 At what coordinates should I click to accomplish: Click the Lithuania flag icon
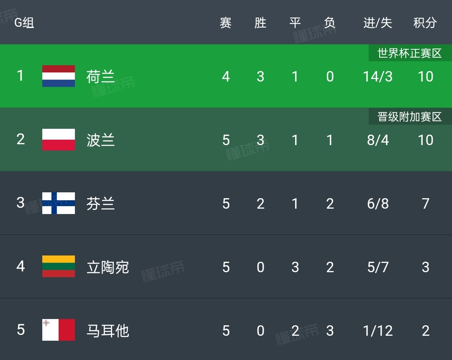pyautogui.click(x=59, y=266)
